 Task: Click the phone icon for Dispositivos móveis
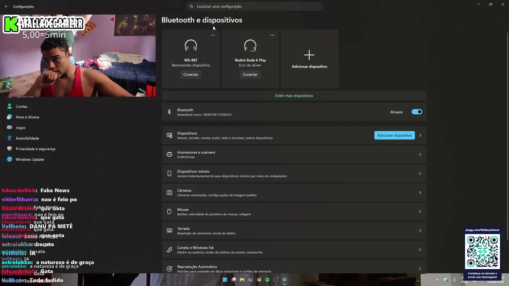(x=169, y=174)
